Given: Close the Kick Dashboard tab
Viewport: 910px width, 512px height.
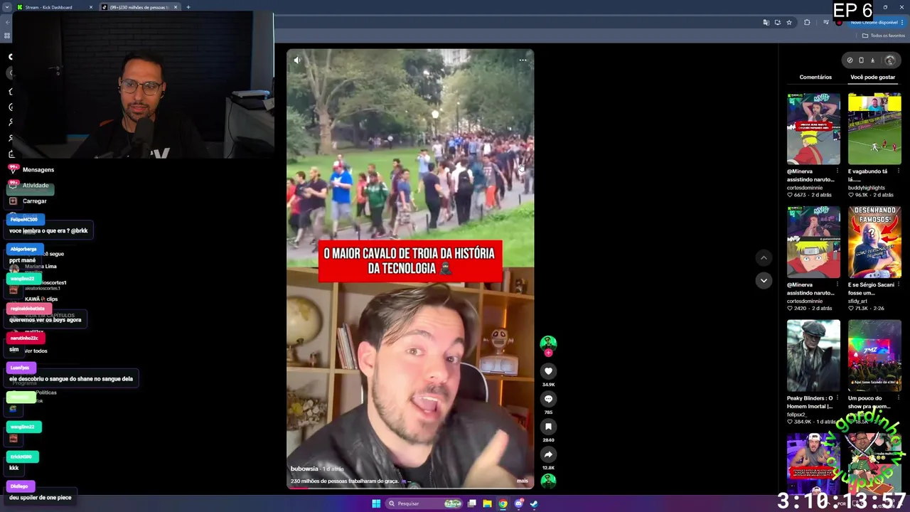Looking at the screenshot, I should pos(91,7).
